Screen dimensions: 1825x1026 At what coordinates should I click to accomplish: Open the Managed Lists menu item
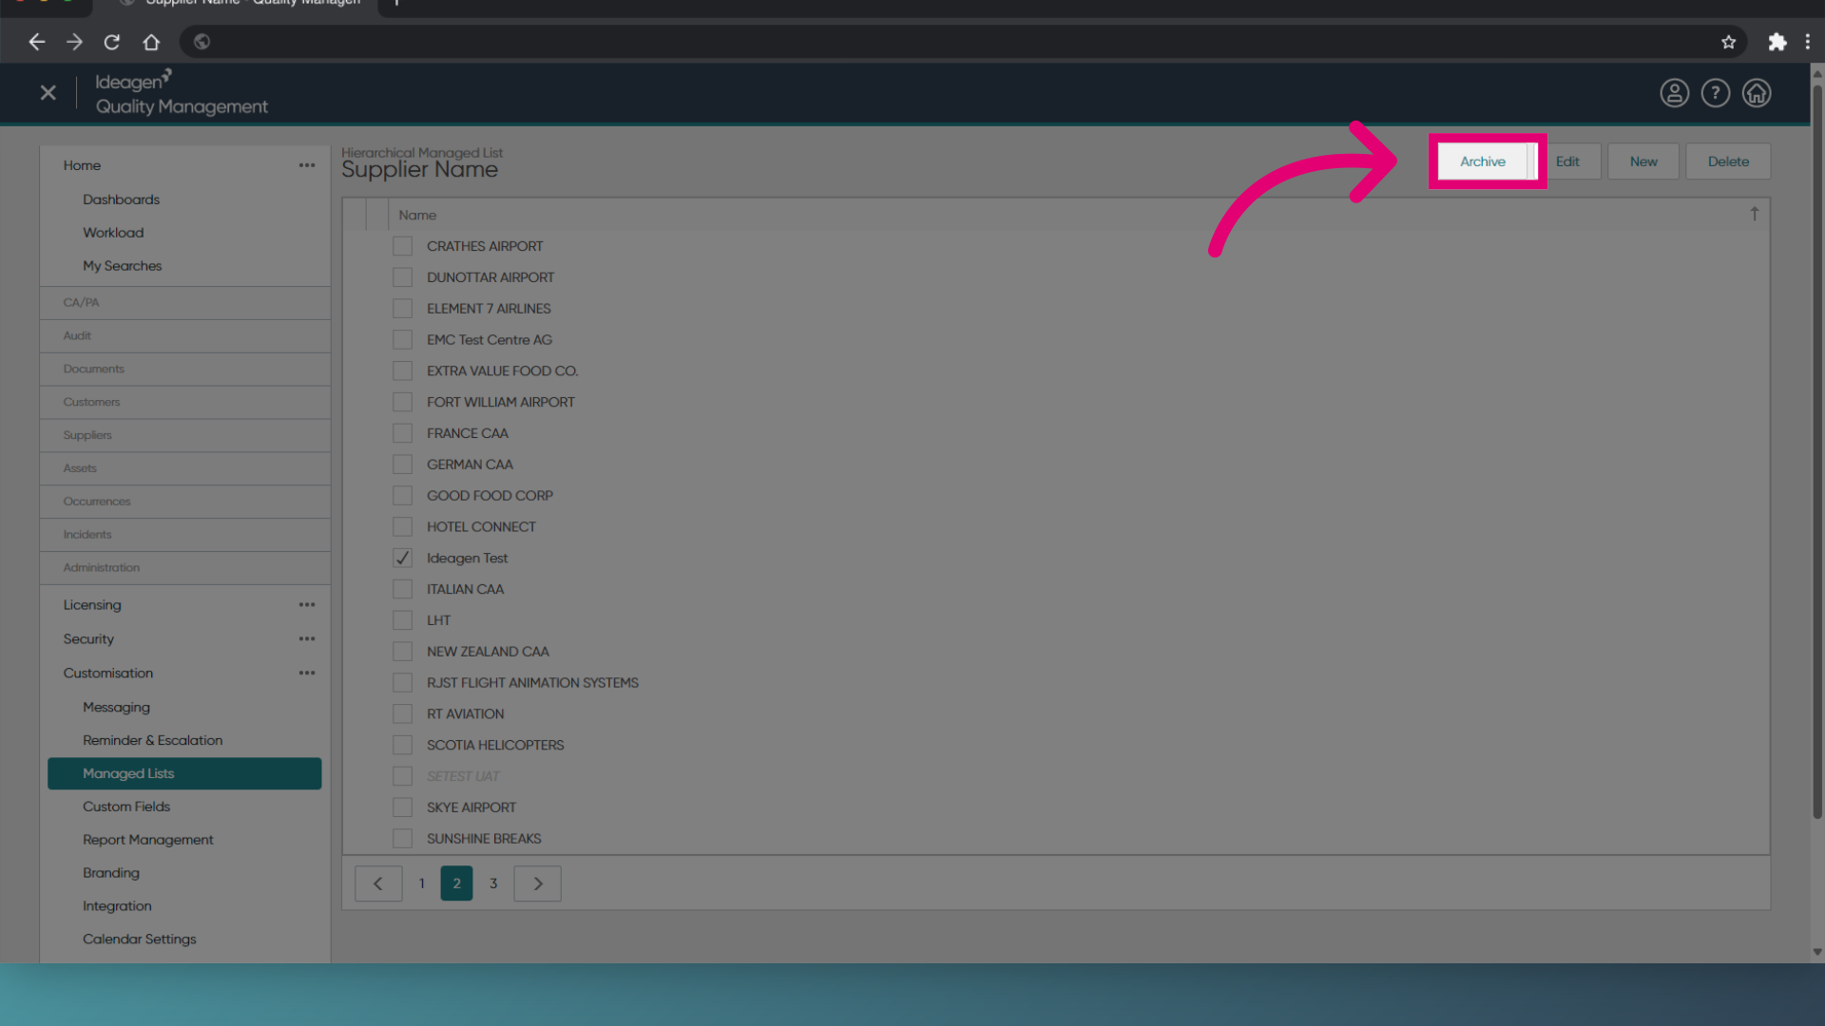pyautogui.click(x=184, y=773)
